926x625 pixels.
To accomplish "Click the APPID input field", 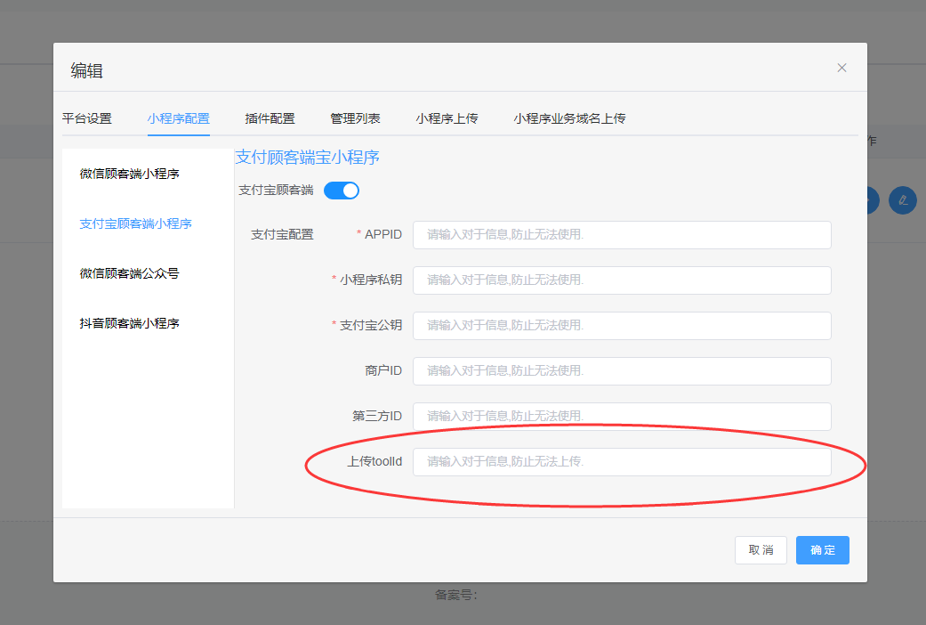I will 622,235.
